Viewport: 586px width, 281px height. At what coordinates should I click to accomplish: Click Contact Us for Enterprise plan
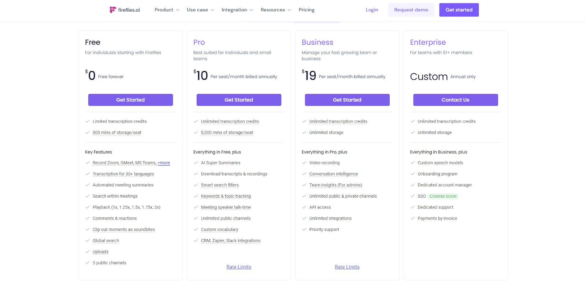pos(455,100)
